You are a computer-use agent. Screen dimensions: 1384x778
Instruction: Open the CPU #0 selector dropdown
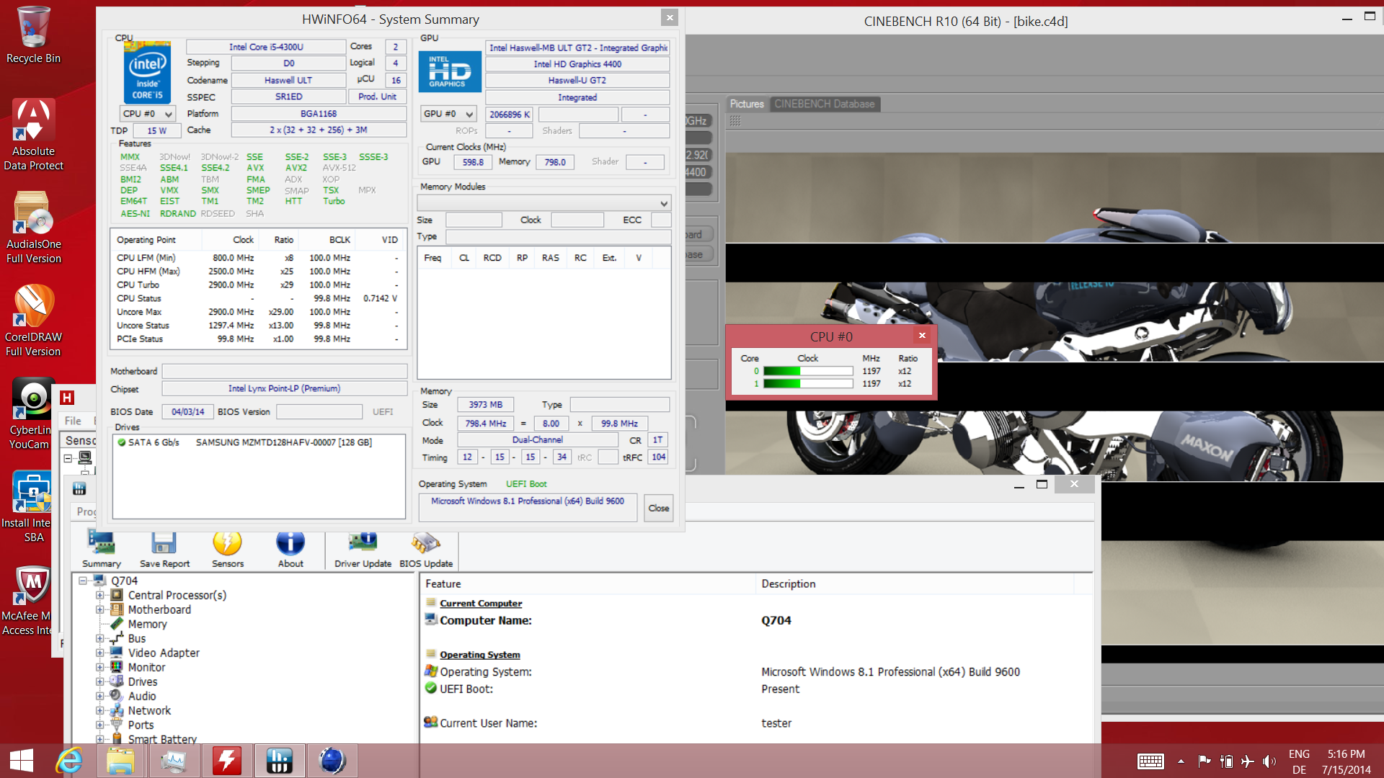click(x=147, y=114)
